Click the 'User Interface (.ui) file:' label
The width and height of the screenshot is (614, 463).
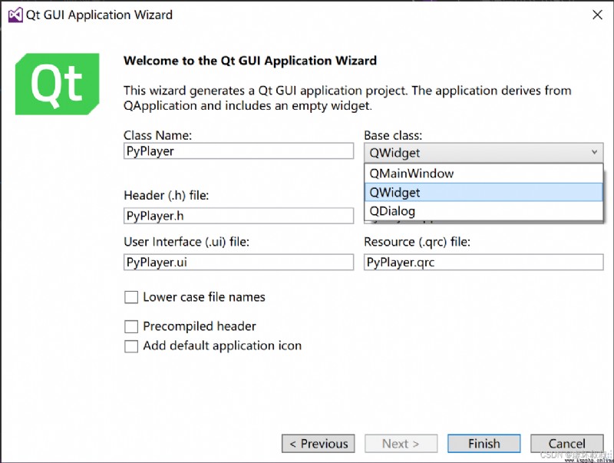tap(187, 242)
